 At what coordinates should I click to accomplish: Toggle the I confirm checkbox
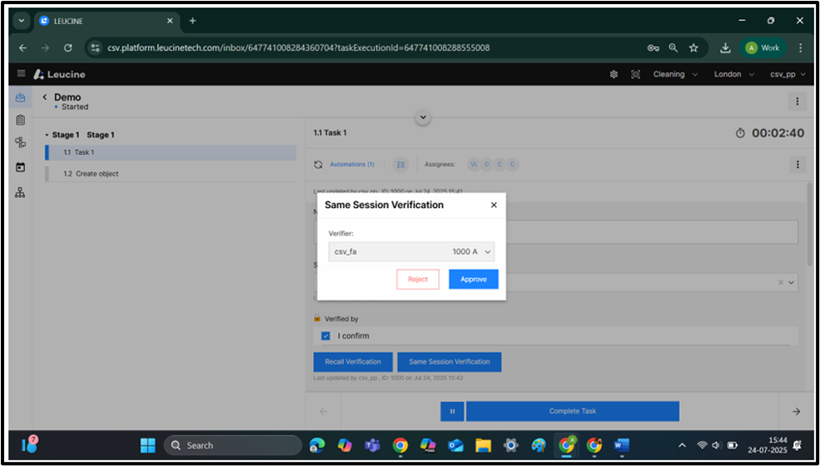point(326,336)
